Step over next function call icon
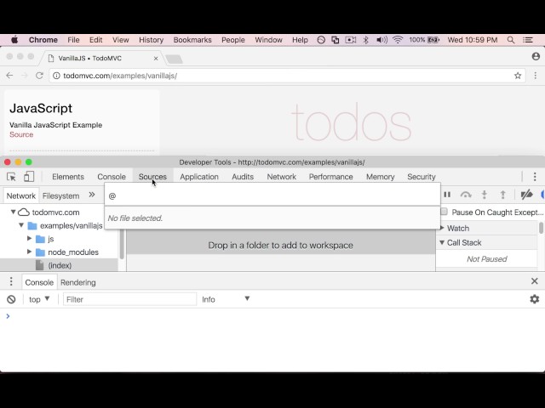 (x=466, y=195)
